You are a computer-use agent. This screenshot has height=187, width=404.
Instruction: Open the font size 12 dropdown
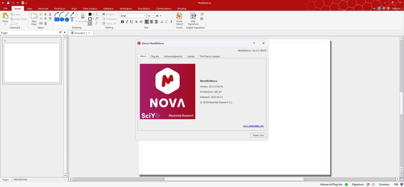point(151,16)
